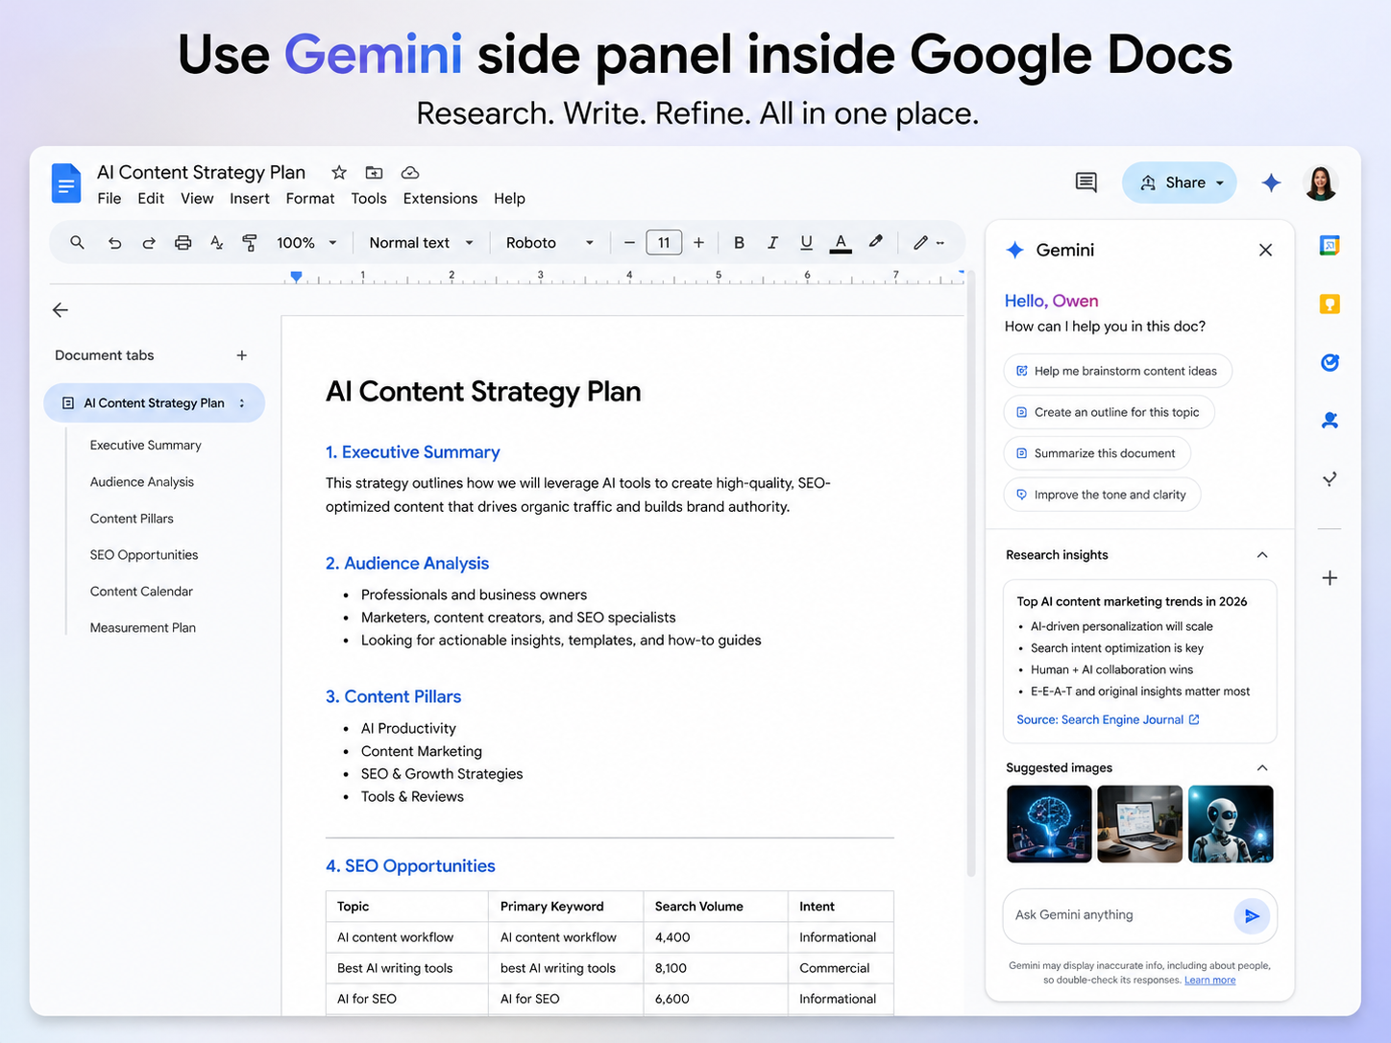Image resolution: width=1391 pixels, height=1043 pixels.
Task: Open the View menu
Action: click(x=197, y=199)
